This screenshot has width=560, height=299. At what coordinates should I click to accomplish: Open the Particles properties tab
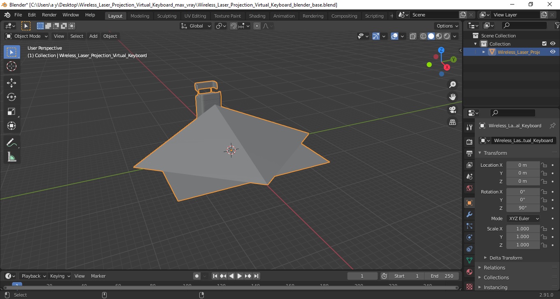point(469,226)
